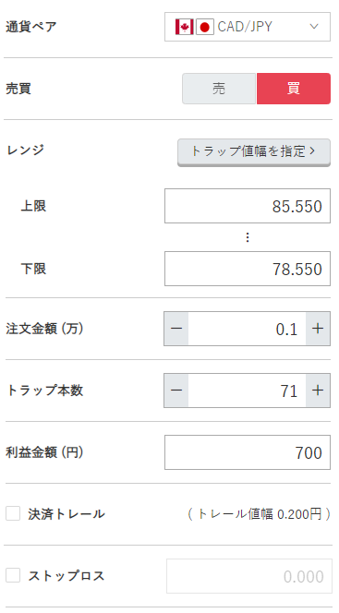
Task: Enable the ストップロス checkbox
Action: click(x=13, y=575)
